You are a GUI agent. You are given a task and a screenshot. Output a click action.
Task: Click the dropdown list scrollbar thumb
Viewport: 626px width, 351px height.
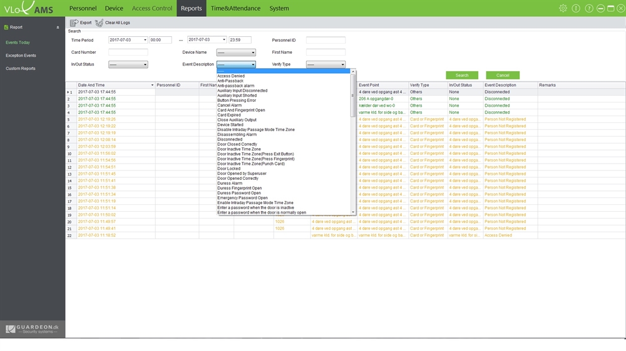353,96
